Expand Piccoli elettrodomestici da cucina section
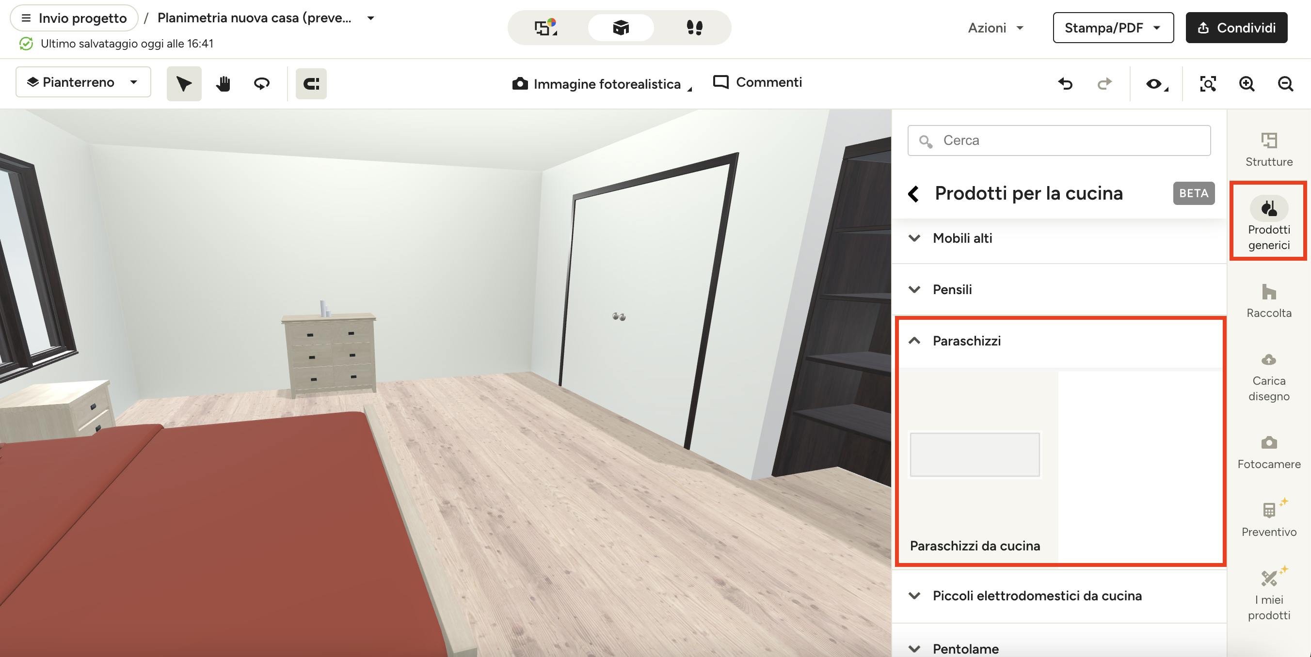Screen dimensions: 1311x657 [1058, 595]
